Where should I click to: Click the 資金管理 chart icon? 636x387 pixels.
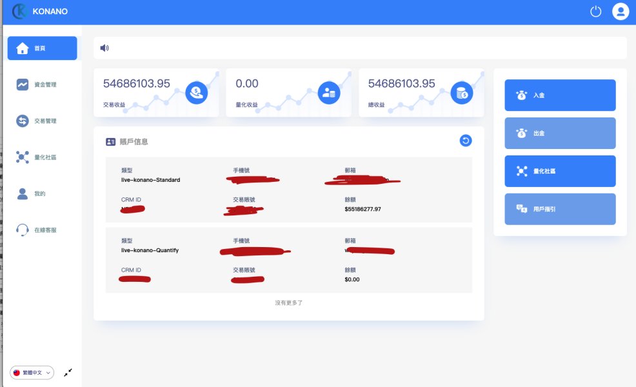click(23, 84)
